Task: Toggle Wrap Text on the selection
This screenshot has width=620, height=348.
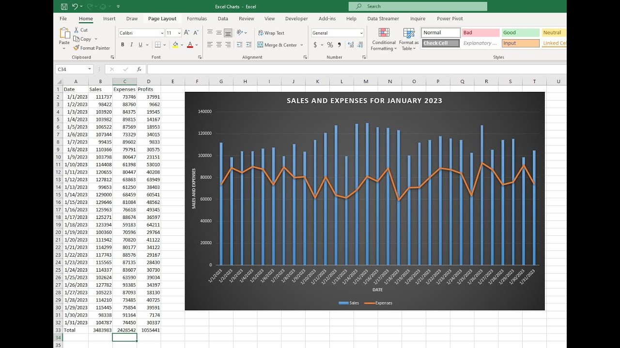Action: (271, 33)
